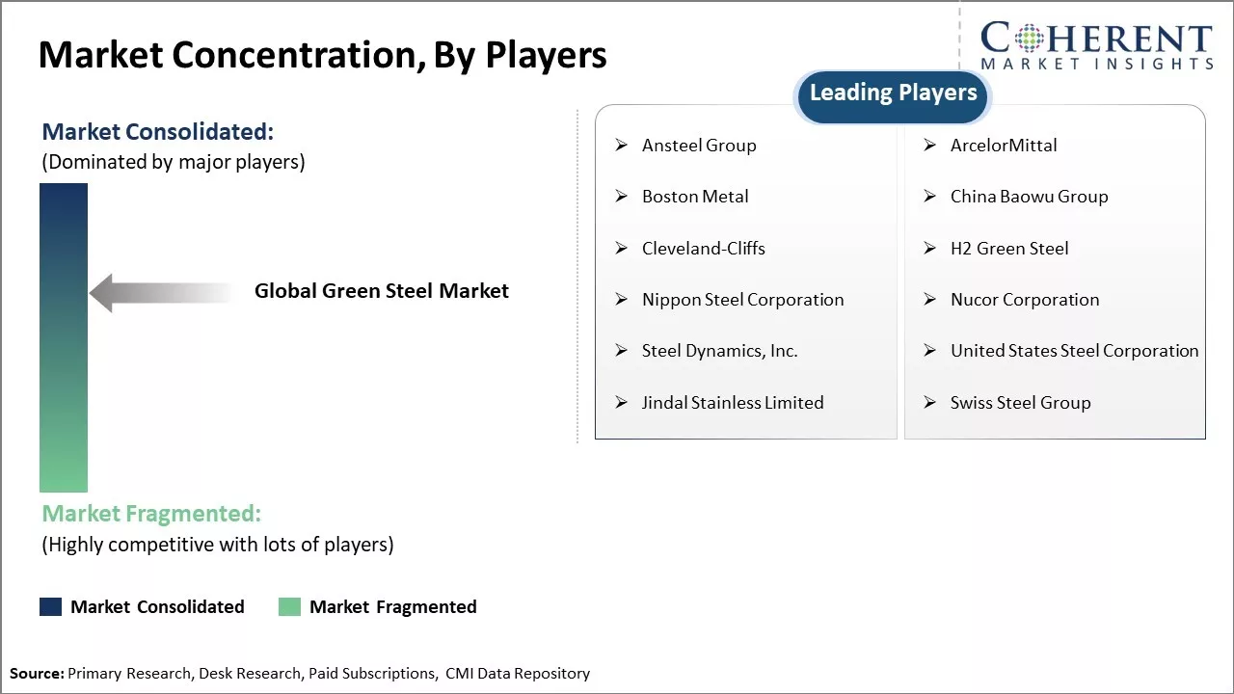Screen dimensions: 1234x694
Task: Click United States Steel Corporation entry
Action: pos(1074,351)
